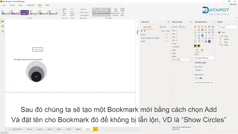Insert a Donut chart visual
This screenshot has width=238, height=134.
tap(209, 32)
